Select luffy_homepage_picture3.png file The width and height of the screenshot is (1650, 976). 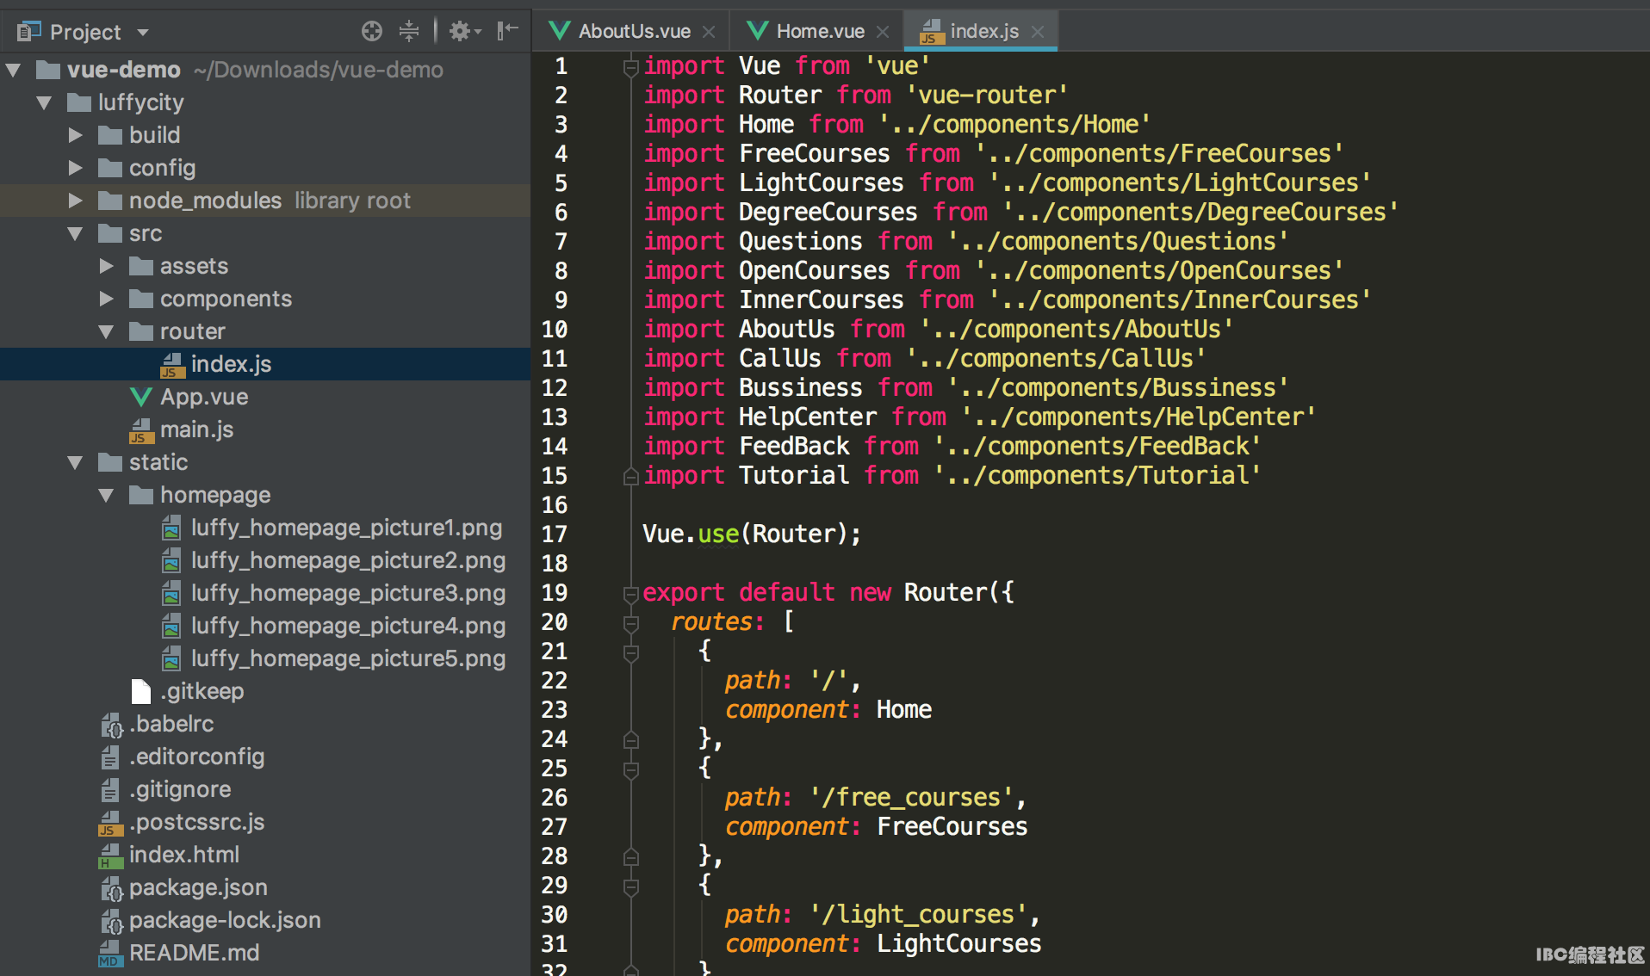[x=347, y=593]
